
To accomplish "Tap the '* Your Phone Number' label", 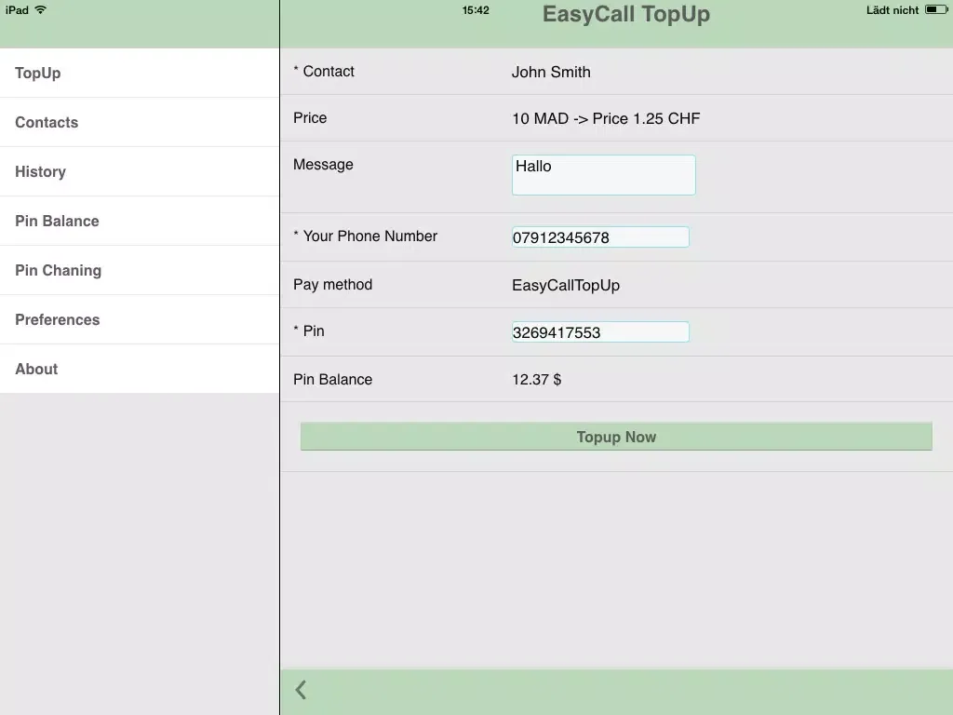I will [365, 236].
